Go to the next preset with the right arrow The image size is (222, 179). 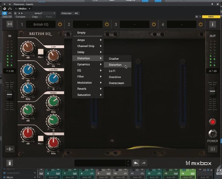pos(22,13)
